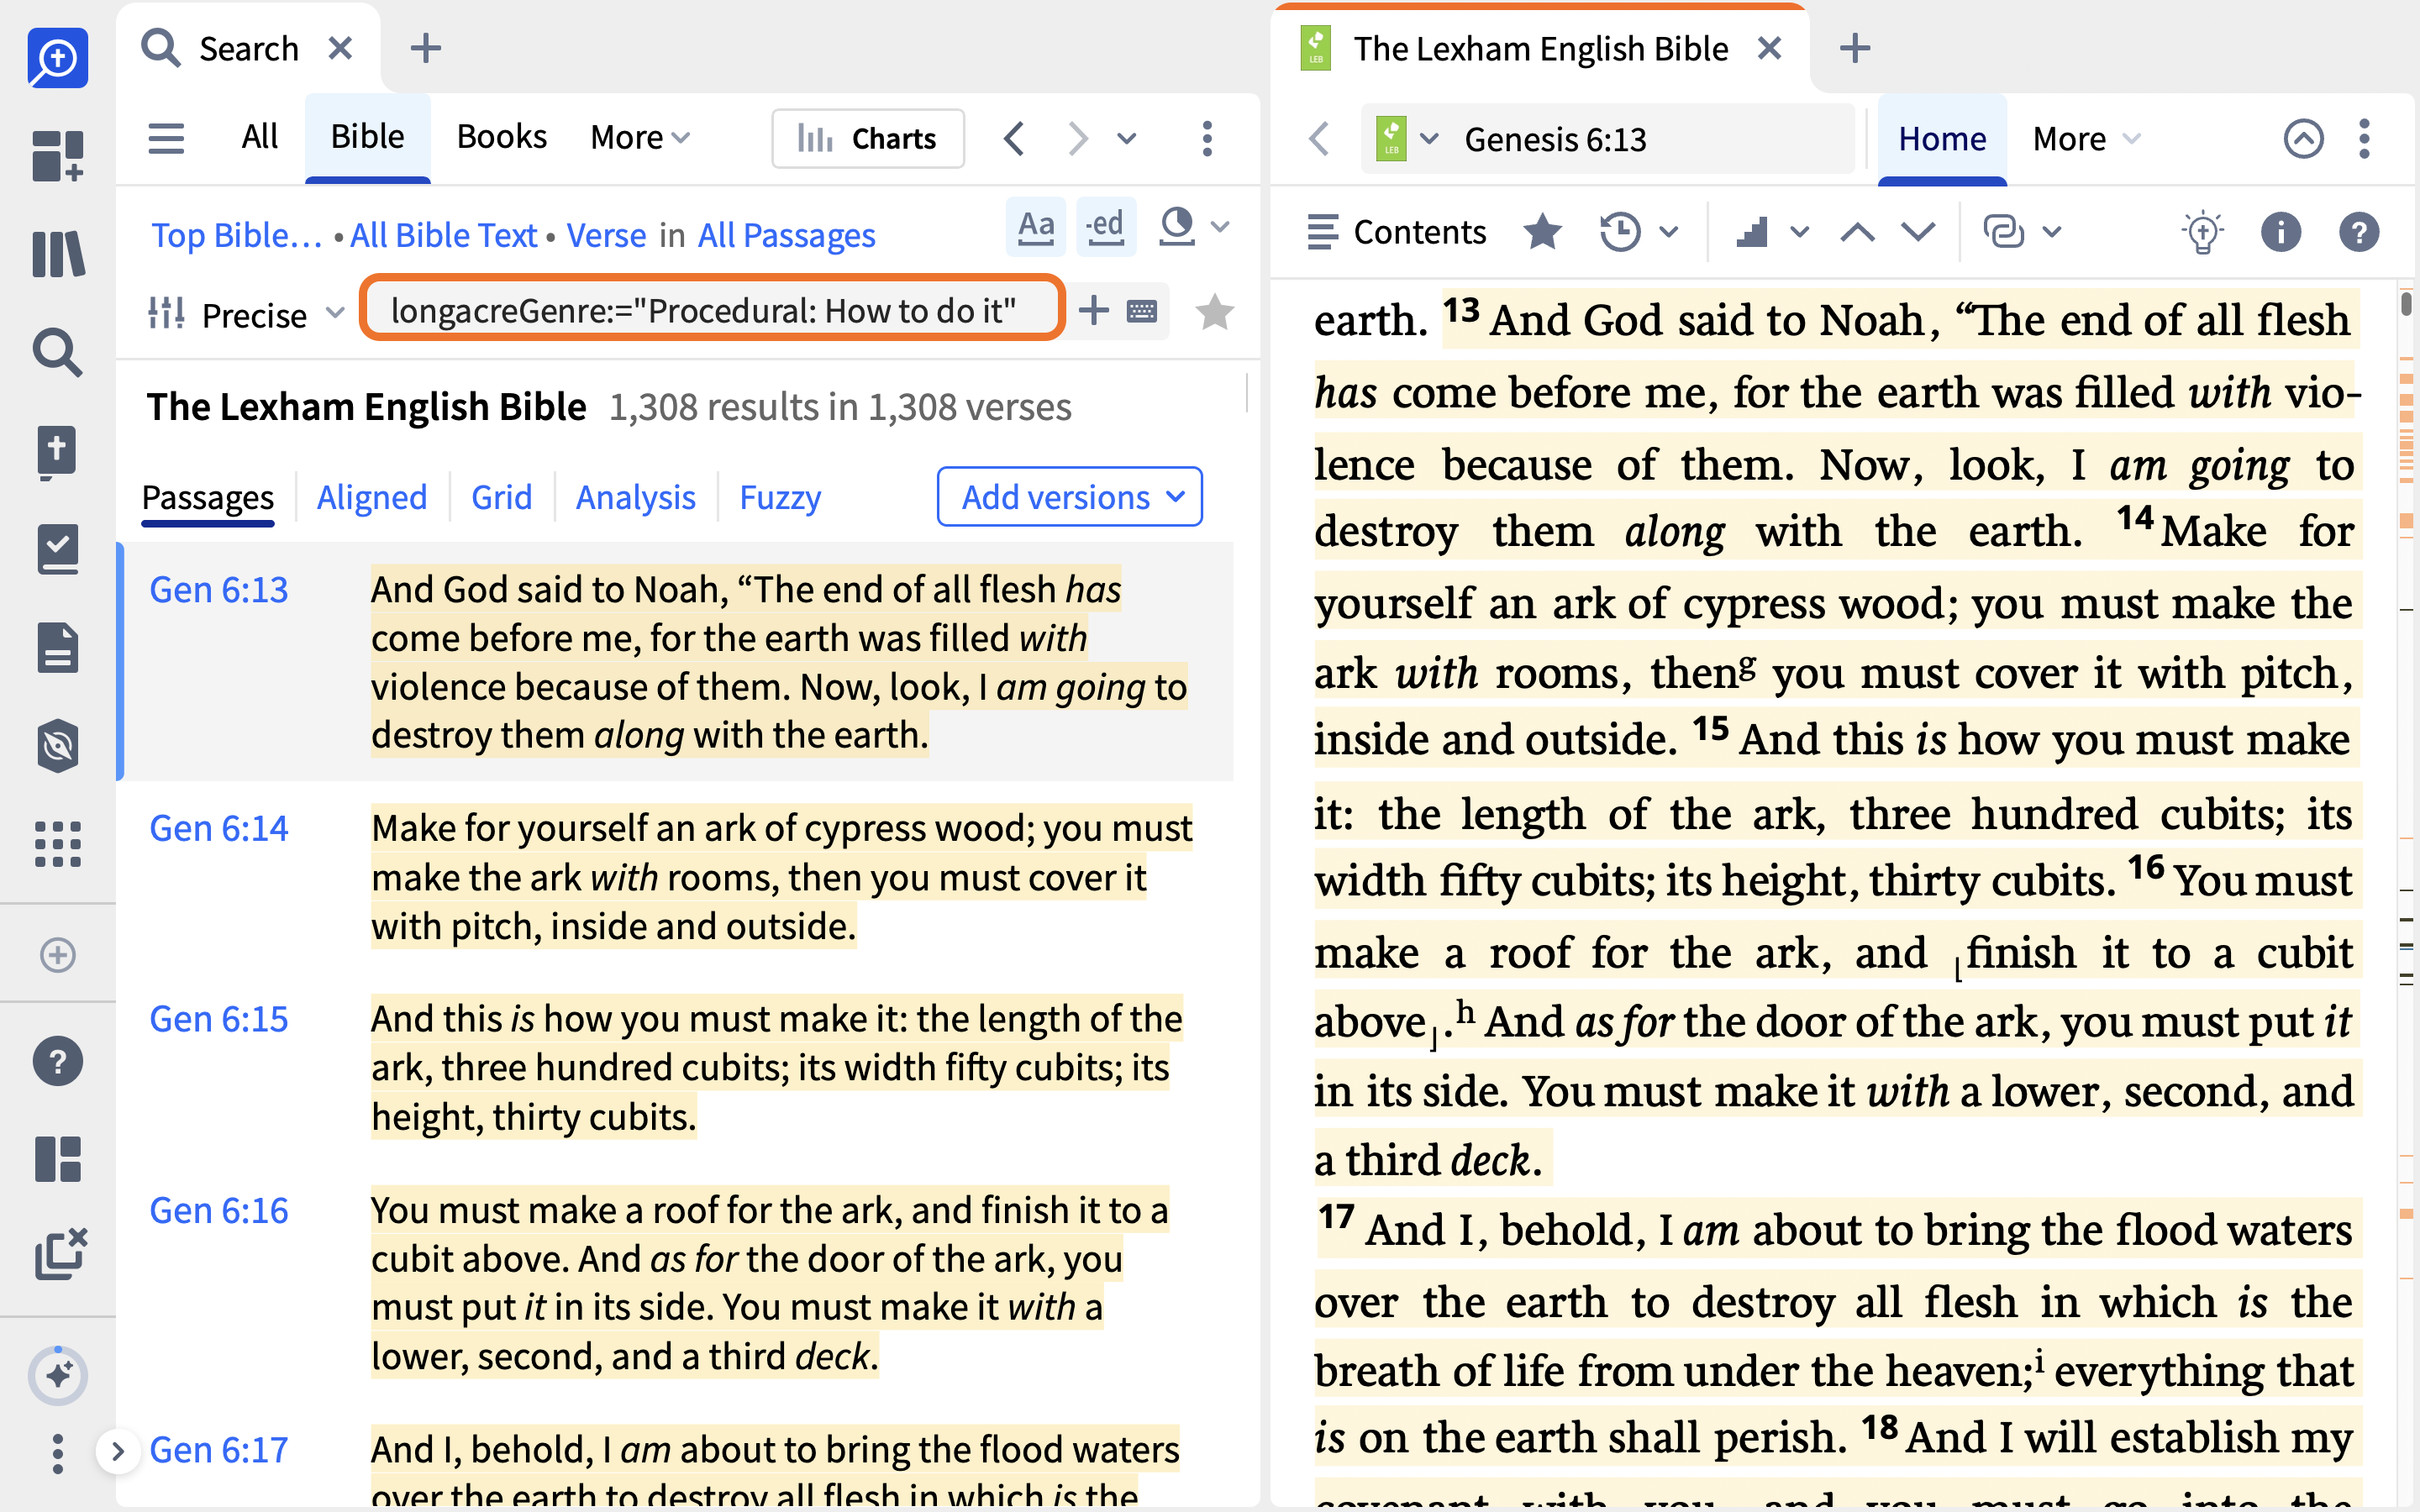Viewport: 2420px width, 1512px height.
Task: Click the Verse search-unit link
Action: coord(606,235)
